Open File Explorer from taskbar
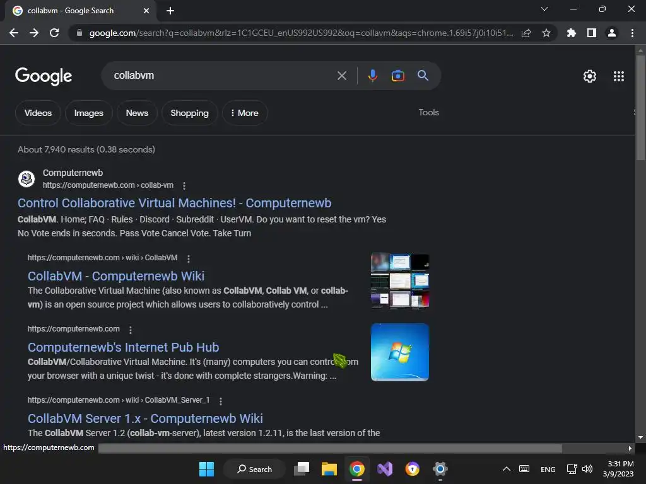The height and width of the screenshot is (484, 646). pyautogui.click(x=329, y=469)
